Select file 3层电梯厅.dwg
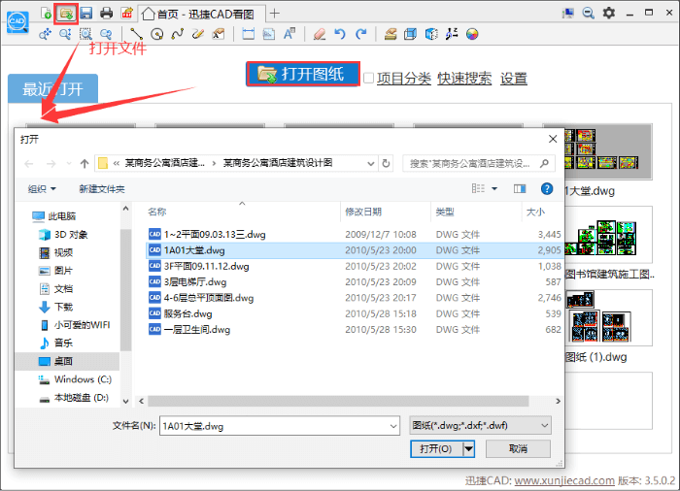 point(355,282)
